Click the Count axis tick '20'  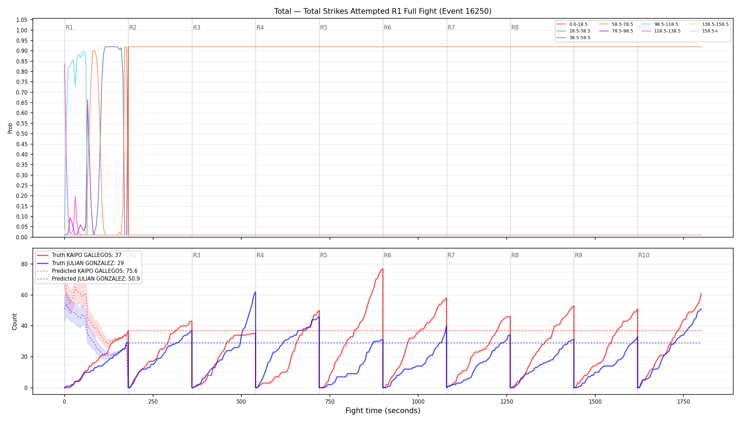[25, 357]
